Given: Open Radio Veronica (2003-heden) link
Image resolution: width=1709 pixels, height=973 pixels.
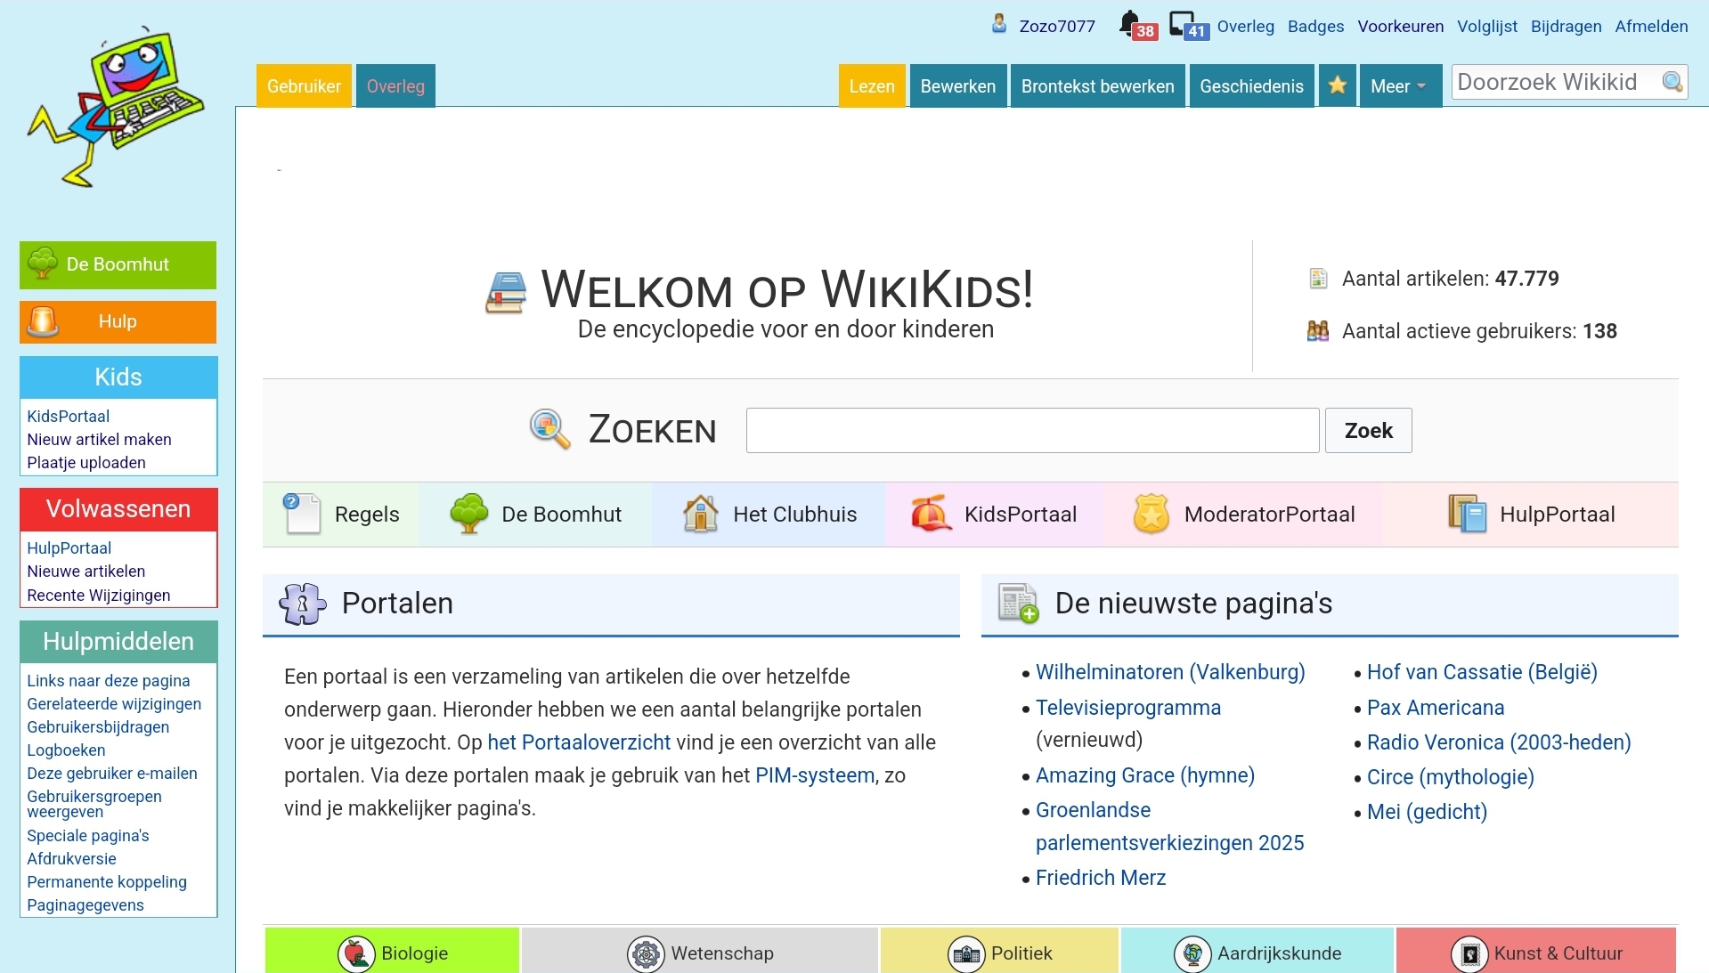Looking at the screenshot, I should 1499,742.
